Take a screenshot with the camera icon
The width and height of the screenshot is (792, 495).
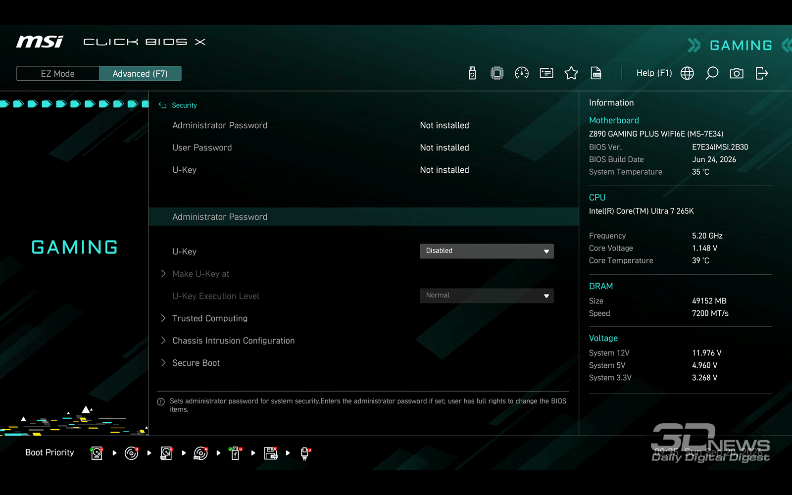(x=737, y=73)
